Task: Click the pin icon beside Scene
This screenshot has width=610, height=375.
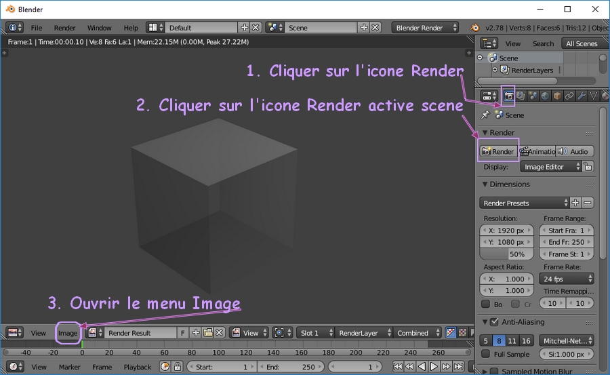Action: [485, 115]
